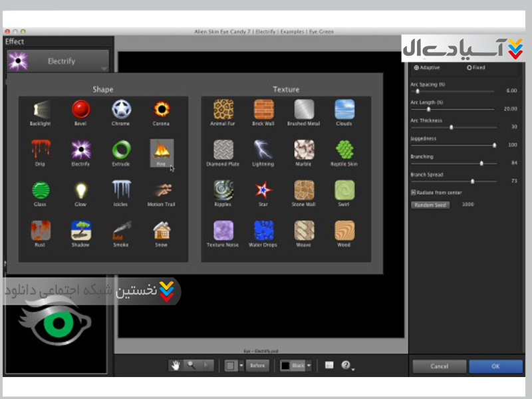Image resolution: width=532 pixels, height=399 pixels.
Task: Select the Lightning texture icon
Action: pyautogui.click(x=263, y=150)
